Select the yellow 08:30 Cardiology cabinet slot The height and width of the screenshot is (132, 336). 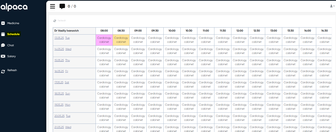pyautogui.click(x=121, y=40)
